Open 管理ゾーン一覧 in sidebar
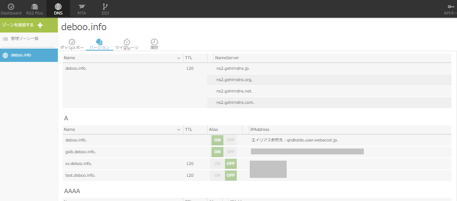 pyautogui.click(x=25, y=39)
